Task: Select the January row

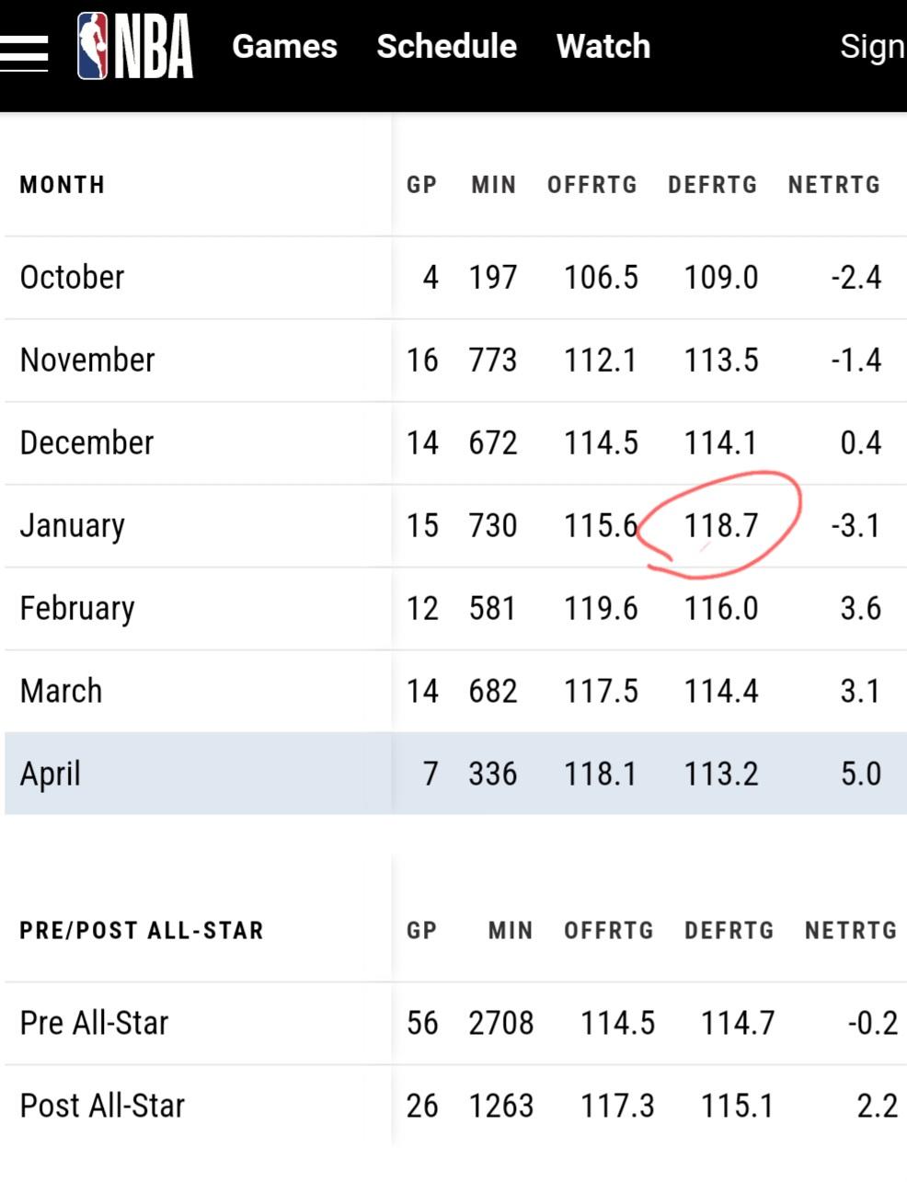Action: coord(455,526)
